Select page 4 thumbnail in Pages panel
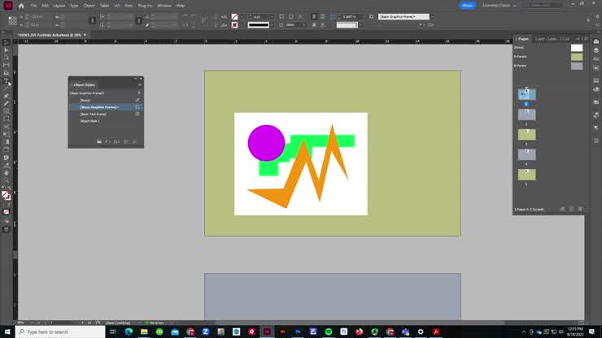 [527, 154]
